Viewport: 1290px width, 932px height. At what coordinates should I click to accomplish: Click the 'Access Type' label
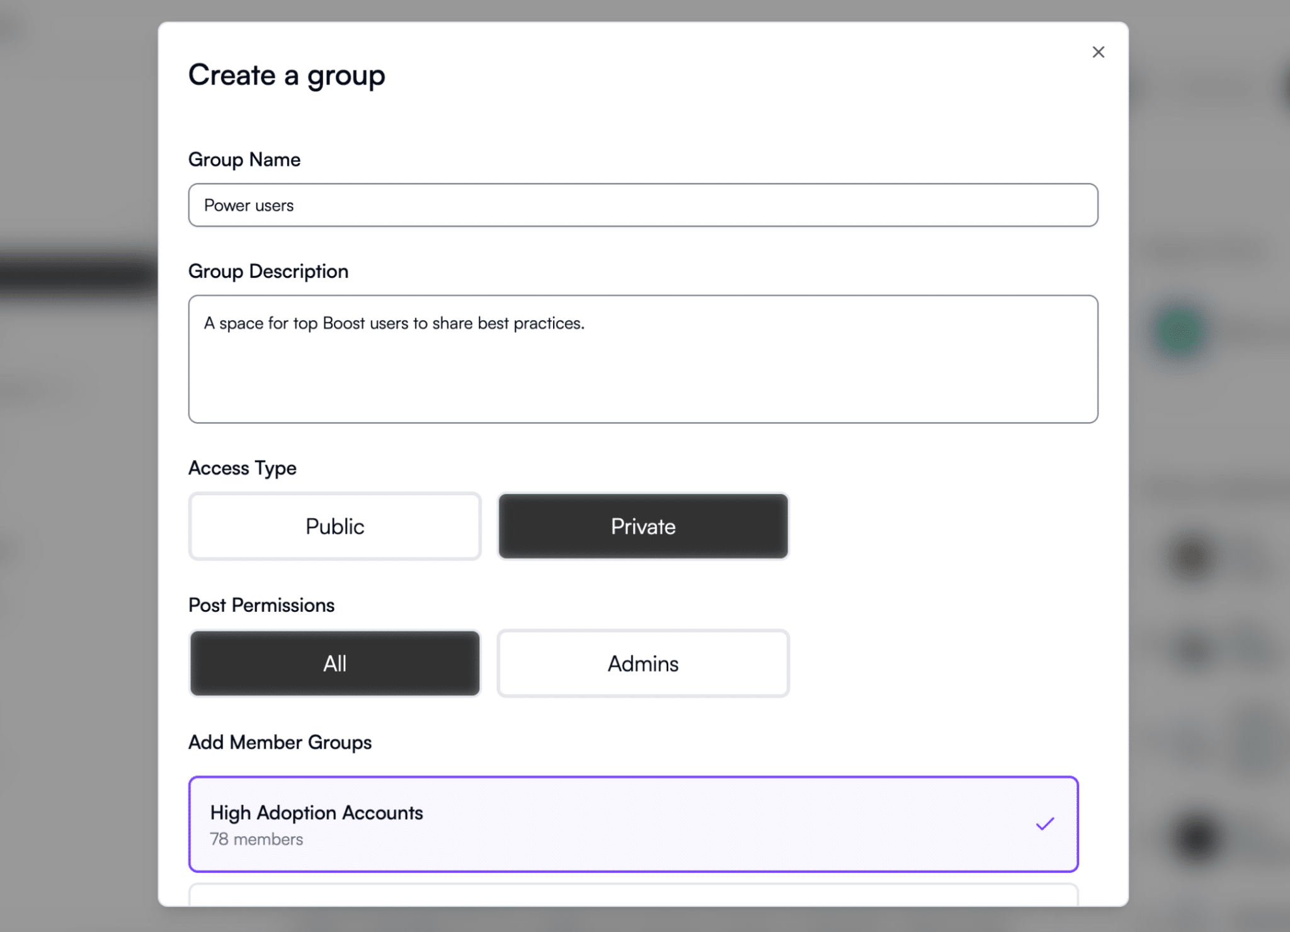(x=243, y=468)
